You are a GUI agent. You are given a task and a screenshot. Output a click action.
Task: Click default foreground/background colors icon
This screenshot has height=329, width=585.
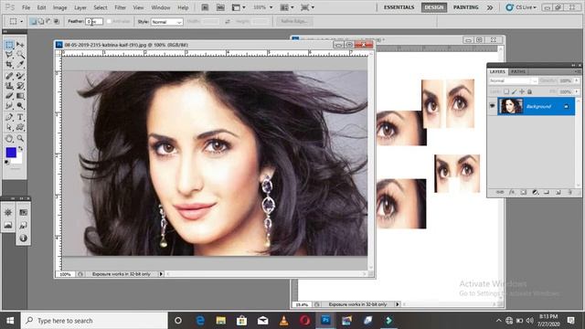(x=6, y=162)
